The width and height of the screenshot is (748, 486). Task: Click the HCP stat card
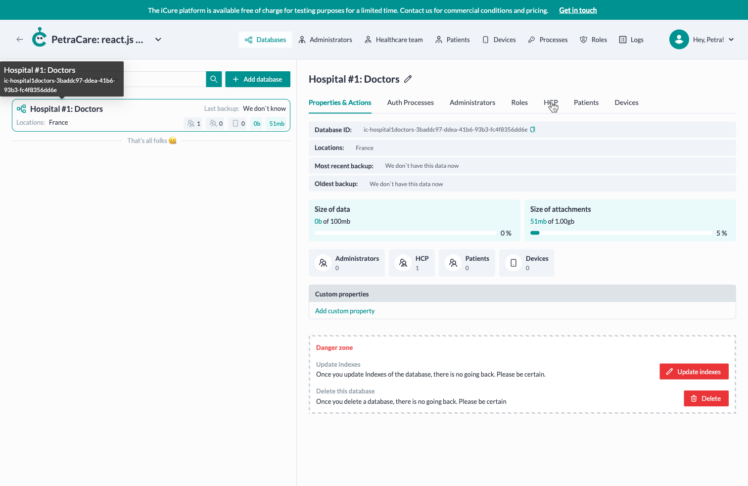412,263
